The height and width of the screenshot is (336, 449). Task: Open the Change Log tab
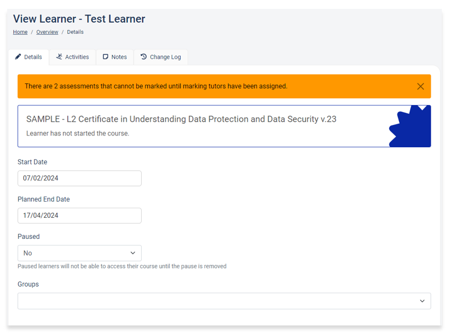coord(161,57)
